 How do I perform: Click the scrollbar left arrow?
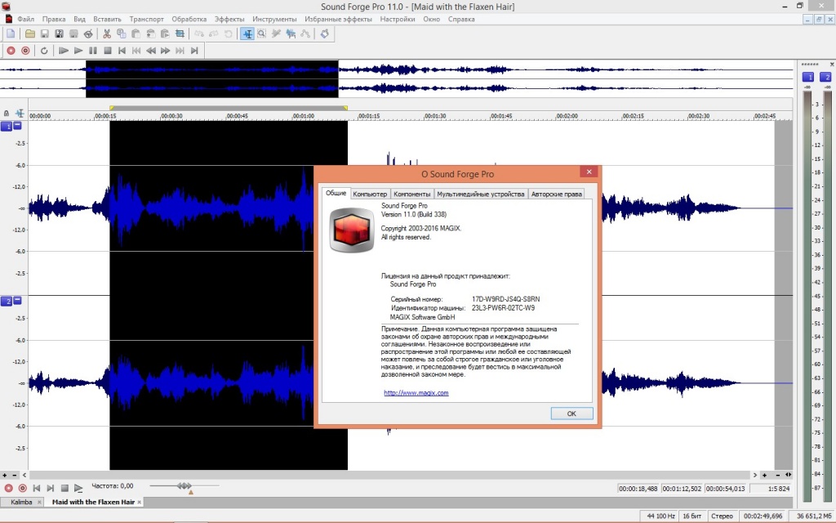[24, 475]
